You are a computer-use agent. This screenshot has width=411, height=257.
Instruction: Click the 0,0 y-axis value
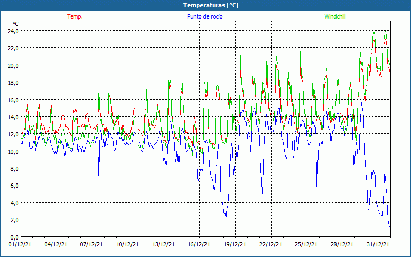pos(14,237)
